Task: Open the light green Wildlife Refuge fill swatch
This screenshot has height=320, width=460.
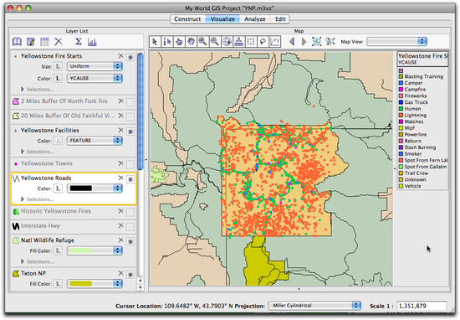Action: point(95,250)
